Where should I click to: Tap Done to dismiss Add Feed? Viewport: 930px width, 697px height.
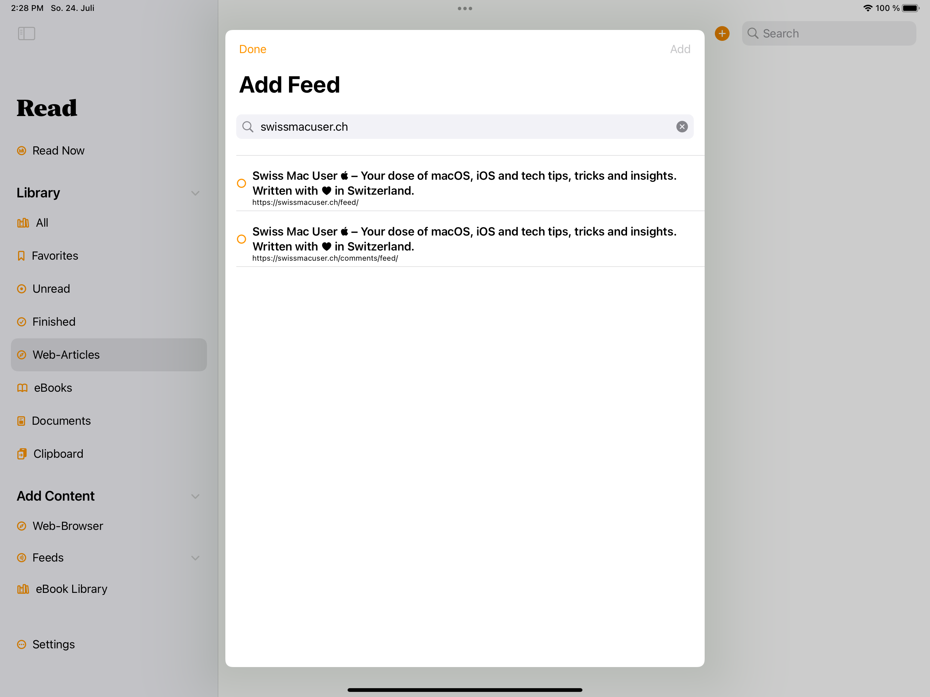click(252, 49)
